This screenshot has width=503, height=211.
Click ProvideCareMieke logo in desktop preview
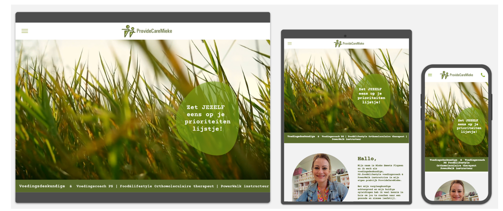[147, 31]
